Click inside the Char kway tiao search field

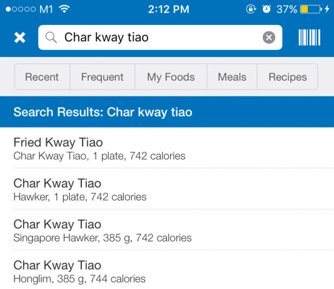[160, 38]
